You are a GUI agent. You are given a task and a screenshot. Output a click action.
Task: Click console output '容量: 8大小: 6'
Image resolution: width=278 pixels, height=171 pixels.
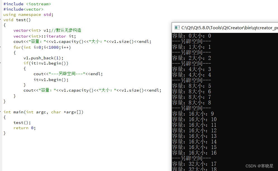(x=192, y=92)
